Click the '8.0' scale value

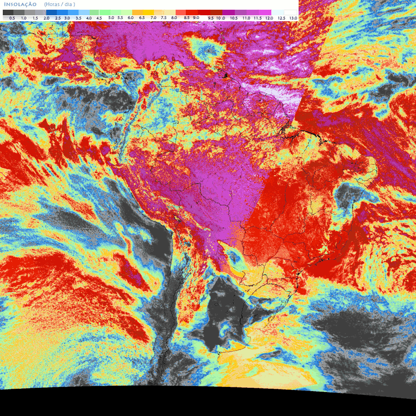tap(174, 18)
